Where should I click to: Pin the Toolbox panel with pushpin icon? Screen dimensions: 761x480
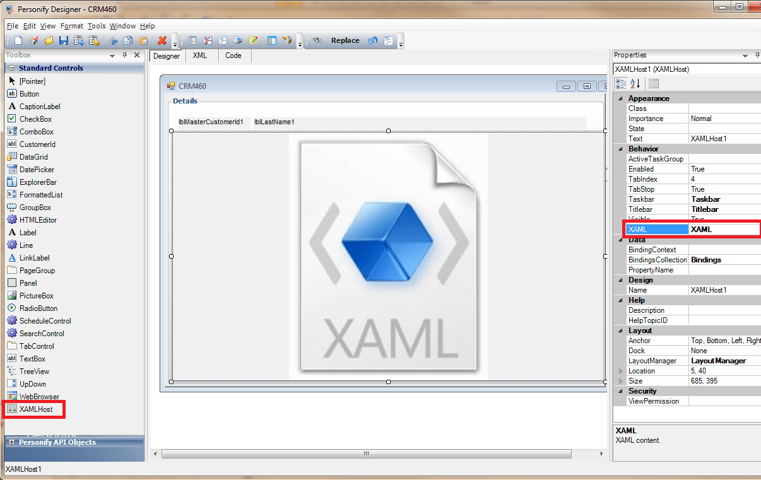(124, 56)
